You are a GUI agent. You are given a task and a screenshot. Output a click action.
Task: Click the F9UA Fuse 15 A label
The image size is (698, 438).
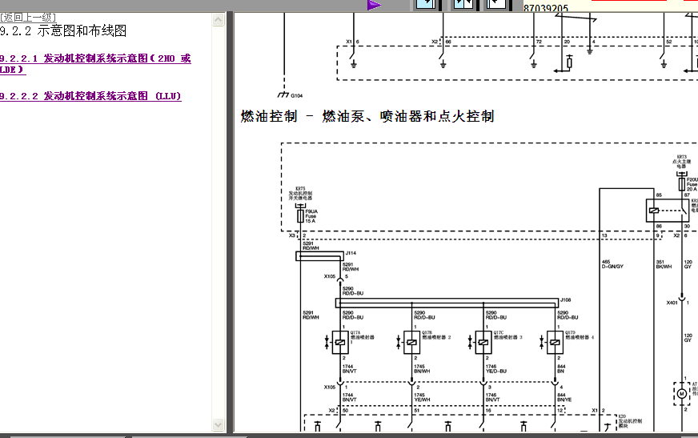click(x=311, y=216)
